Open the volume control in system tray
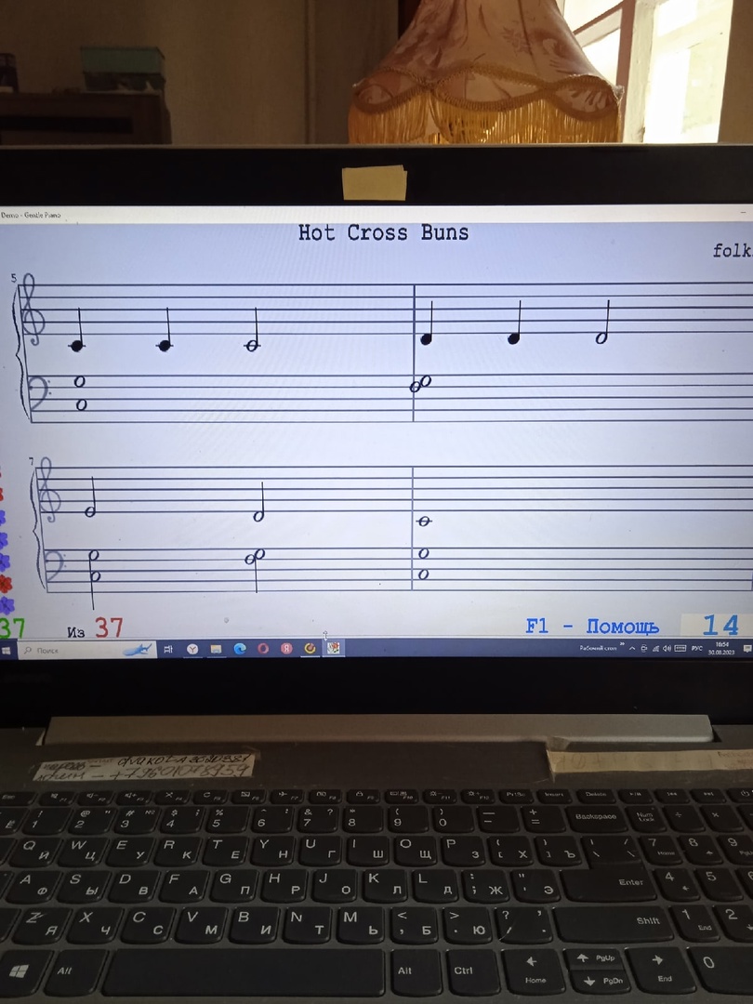Screen dimensions: 753x1004 tap(667, 649)
